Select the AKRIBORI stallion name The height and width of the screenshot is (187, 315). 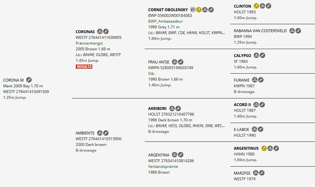tap(157, 108)
